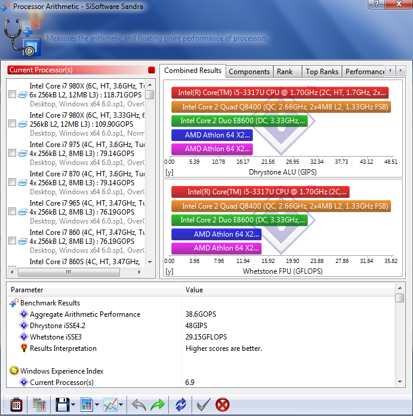The height and width of the screenshot is (416, 413).
Task: Click the processor list horizontal scrollbar thumb
Action: (69, 272)
